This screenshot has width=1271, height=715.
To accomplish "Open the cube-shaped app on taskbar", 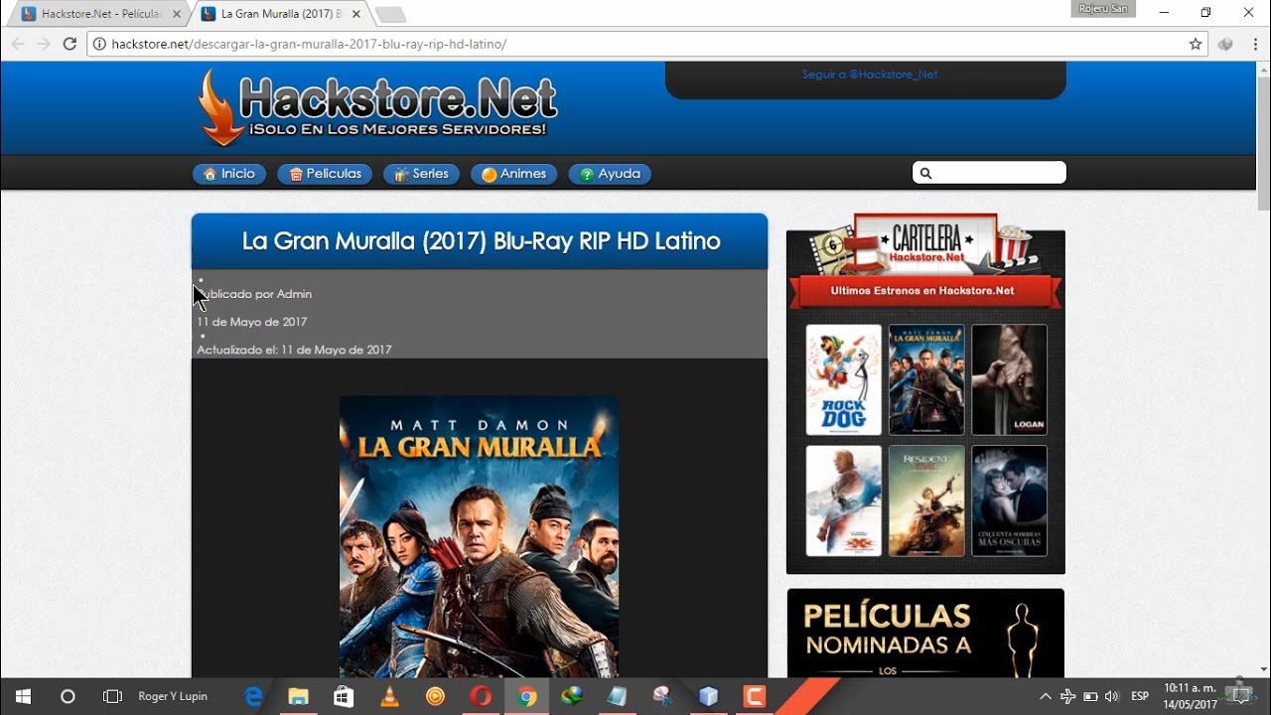I will 708,696.
